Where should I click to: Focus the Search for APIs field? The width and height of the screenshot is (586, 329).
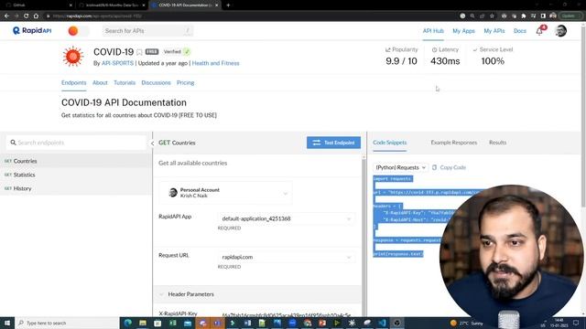147,31
